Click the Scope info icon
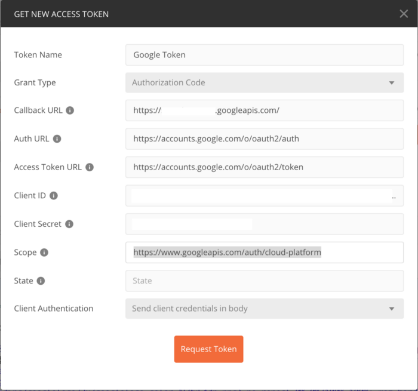The height and width of the screenshot is (391, 418). pyautogui.click(x=44, y=253)
